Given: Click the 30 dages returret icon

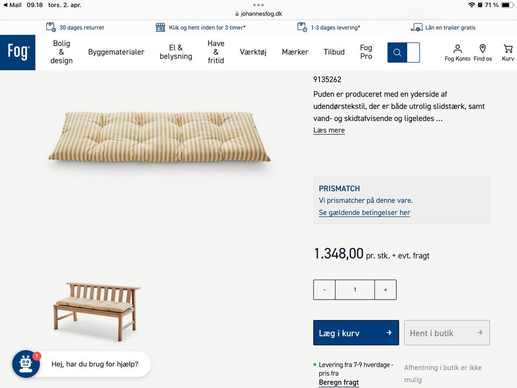Looking at the screenshot, I should [x=51, y=27].
